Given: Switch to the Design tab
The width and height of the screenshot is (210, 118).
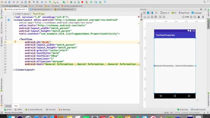Looking at the screenshot, I should 9,106.
